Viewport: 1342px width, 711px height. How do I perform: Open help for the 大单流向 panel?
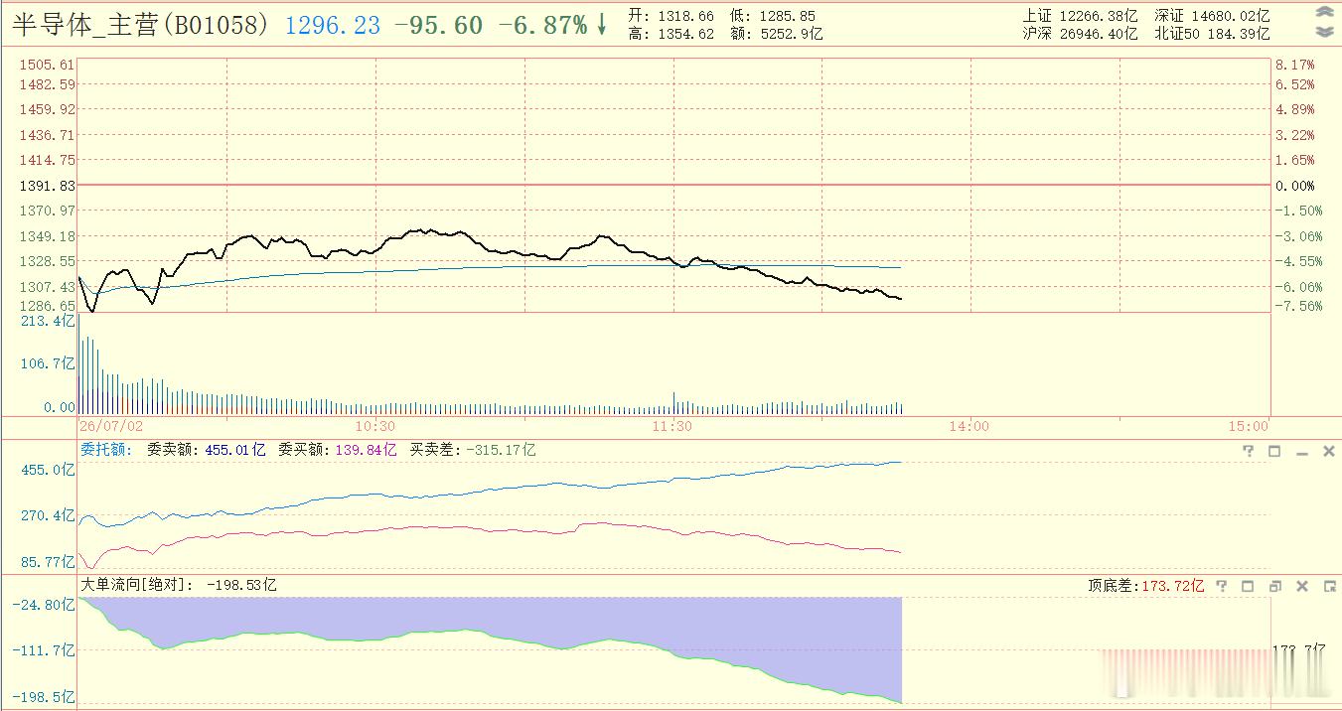point(1222,586)
